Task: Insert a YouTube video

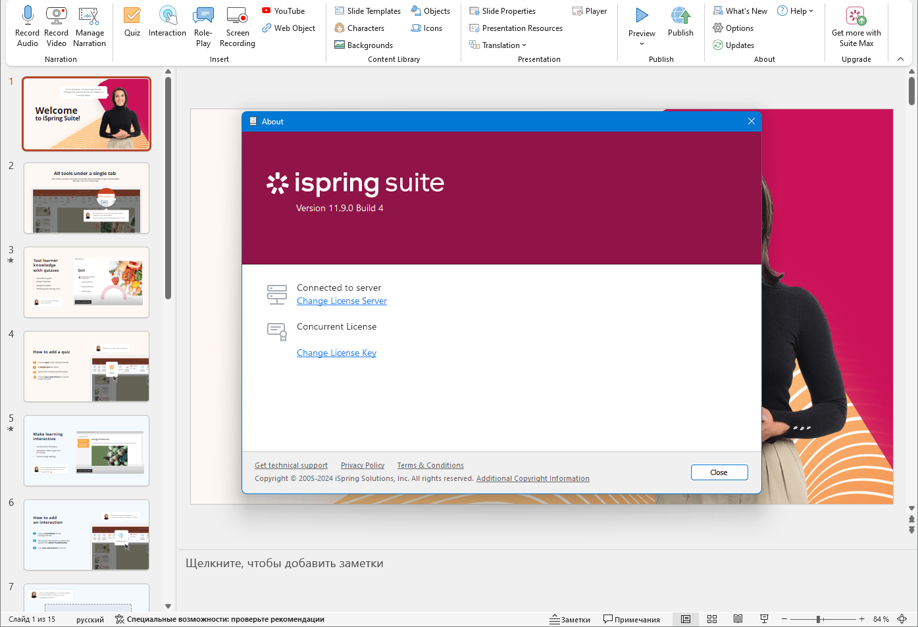Action: (284, 11)
